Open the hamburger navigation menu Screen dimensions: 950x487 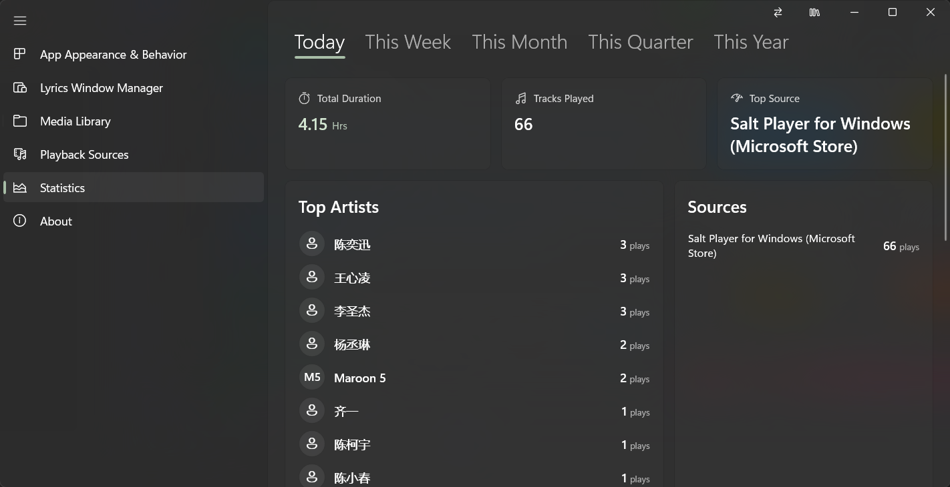pyautogui.click(x=20, y=21)
